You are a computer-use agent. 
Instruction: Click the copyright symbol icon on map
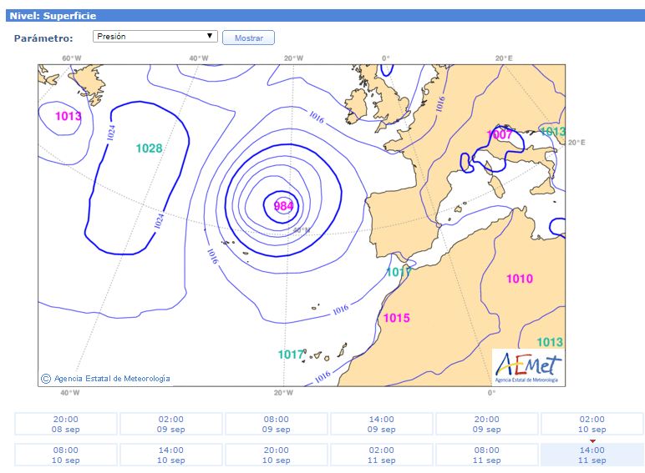pyautogui.click(x=46, y=379)
